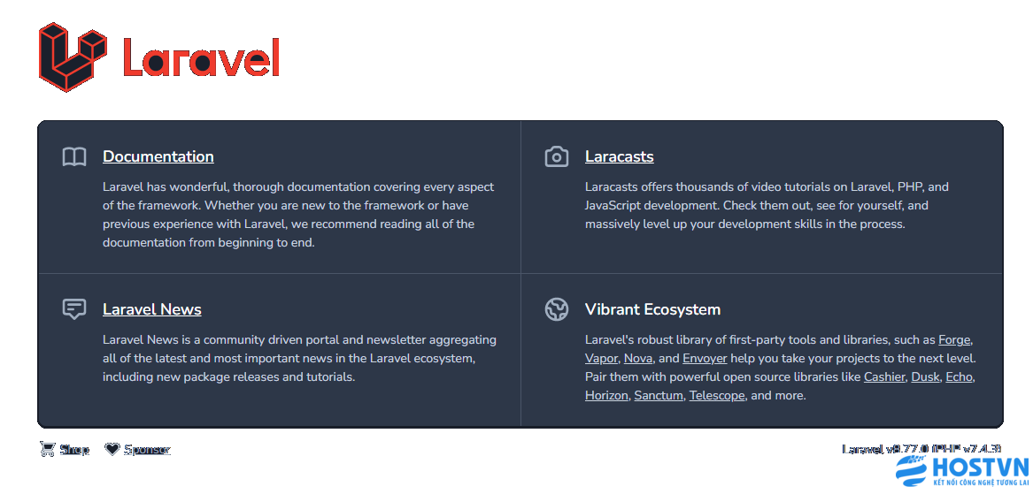This screenshot has width=1033, height=494.
Task: Follow the Envoyer link
Action: [705, 359]
